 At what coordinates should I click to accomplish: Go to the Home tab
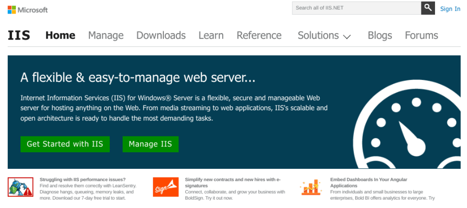(x=60, y=35)
